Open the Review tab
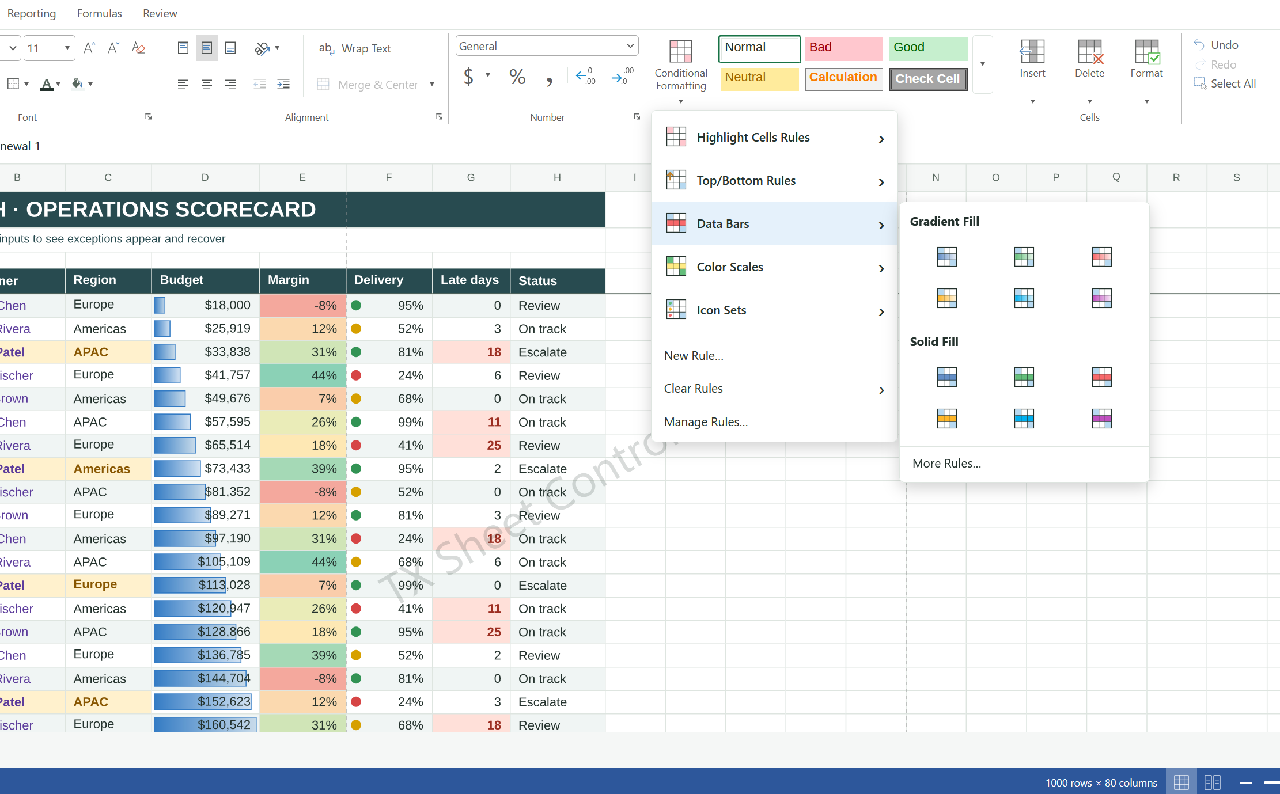 [x=160, y=13]
